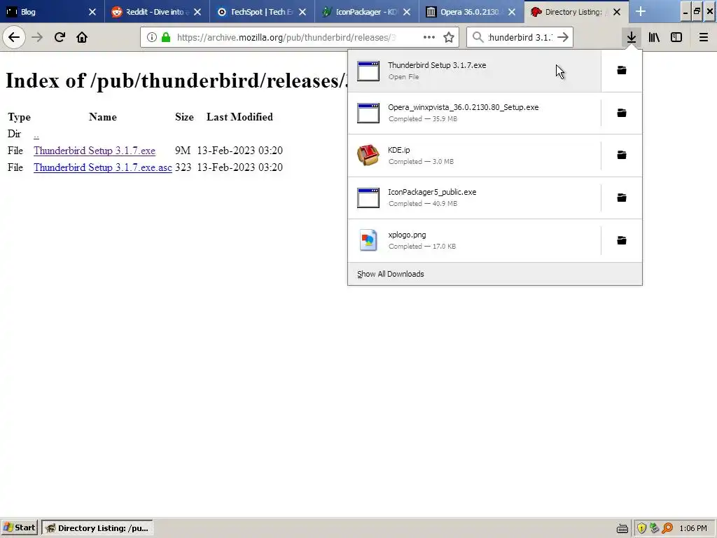This screenshot has height=538, width=717.
Task: Go to parent directory link
Action: 36,134
